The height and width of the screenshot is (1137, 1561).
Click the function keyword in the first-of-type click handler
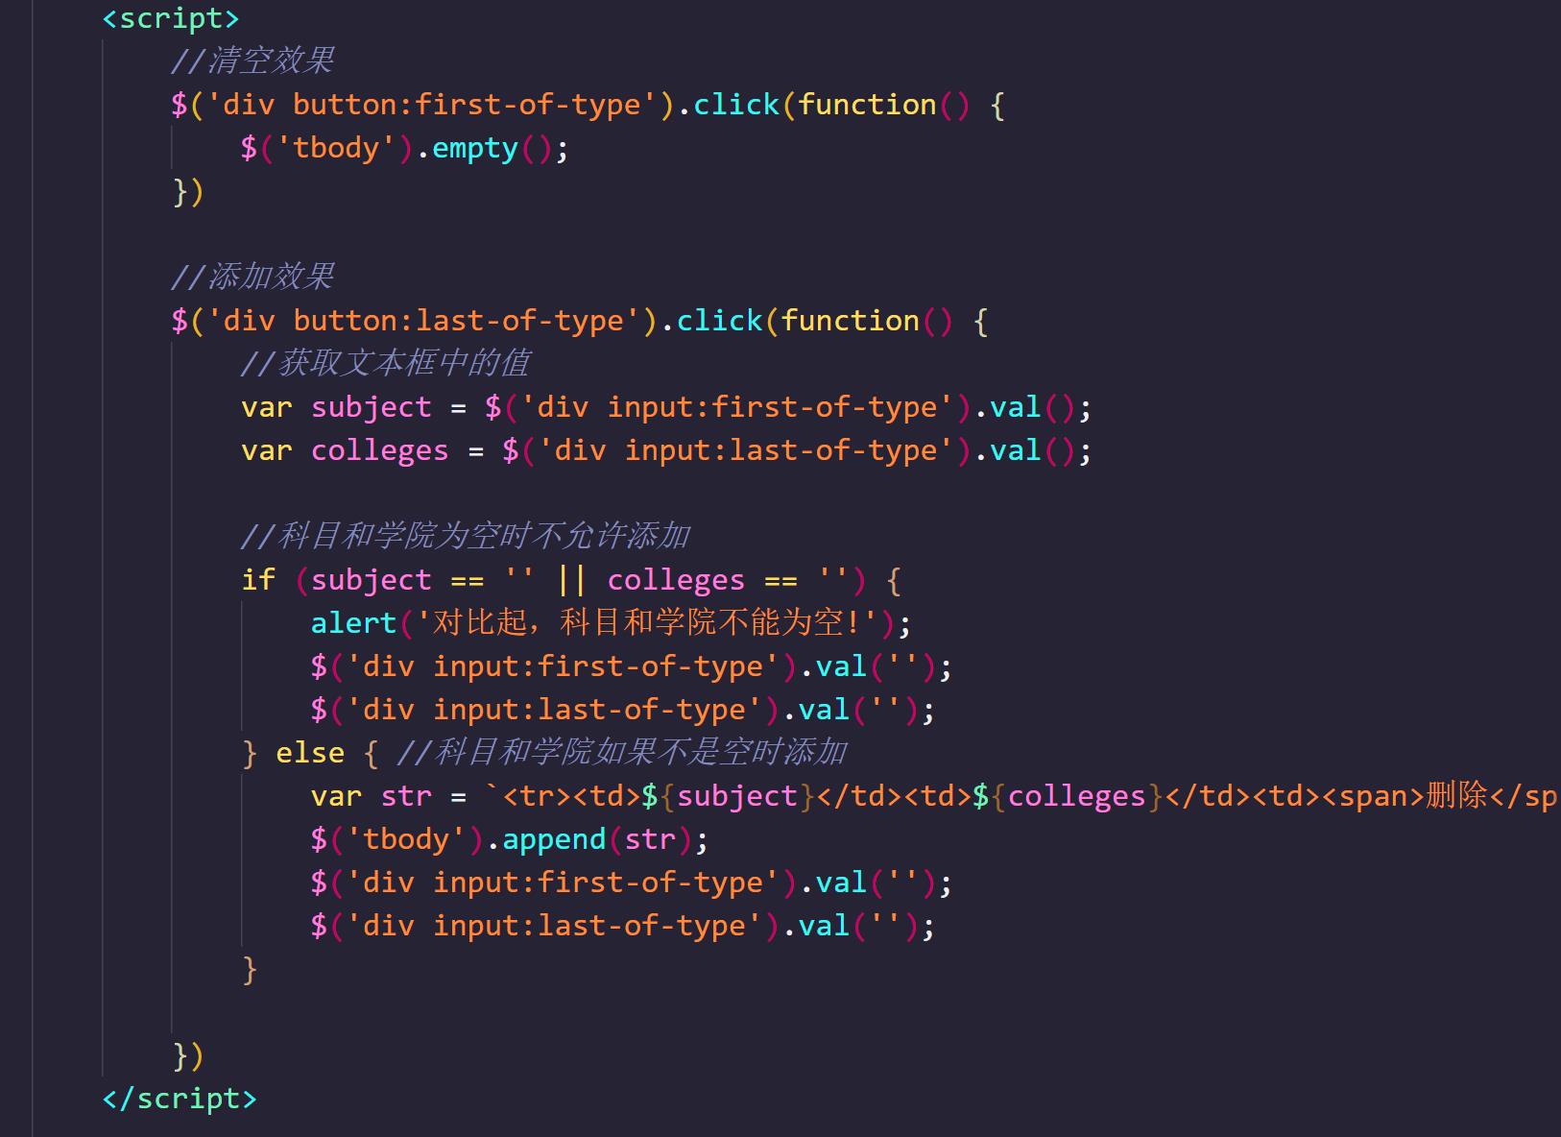click(867, 105)
